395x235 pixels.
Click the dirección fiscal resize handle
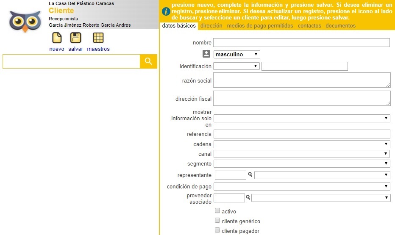388,103
